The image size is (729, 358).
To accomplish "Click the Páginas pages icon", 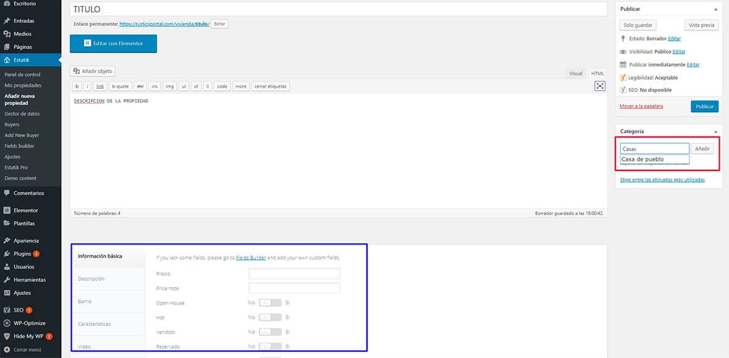I will (x=7, y=47).
